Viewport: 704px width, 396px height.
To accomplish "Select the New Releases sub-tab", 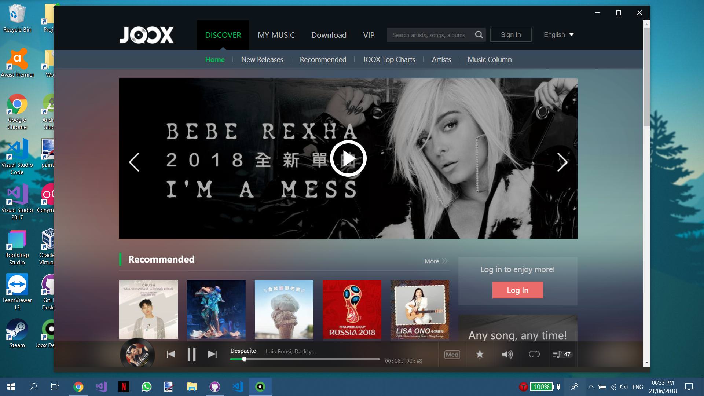I will tap(262, 59).
